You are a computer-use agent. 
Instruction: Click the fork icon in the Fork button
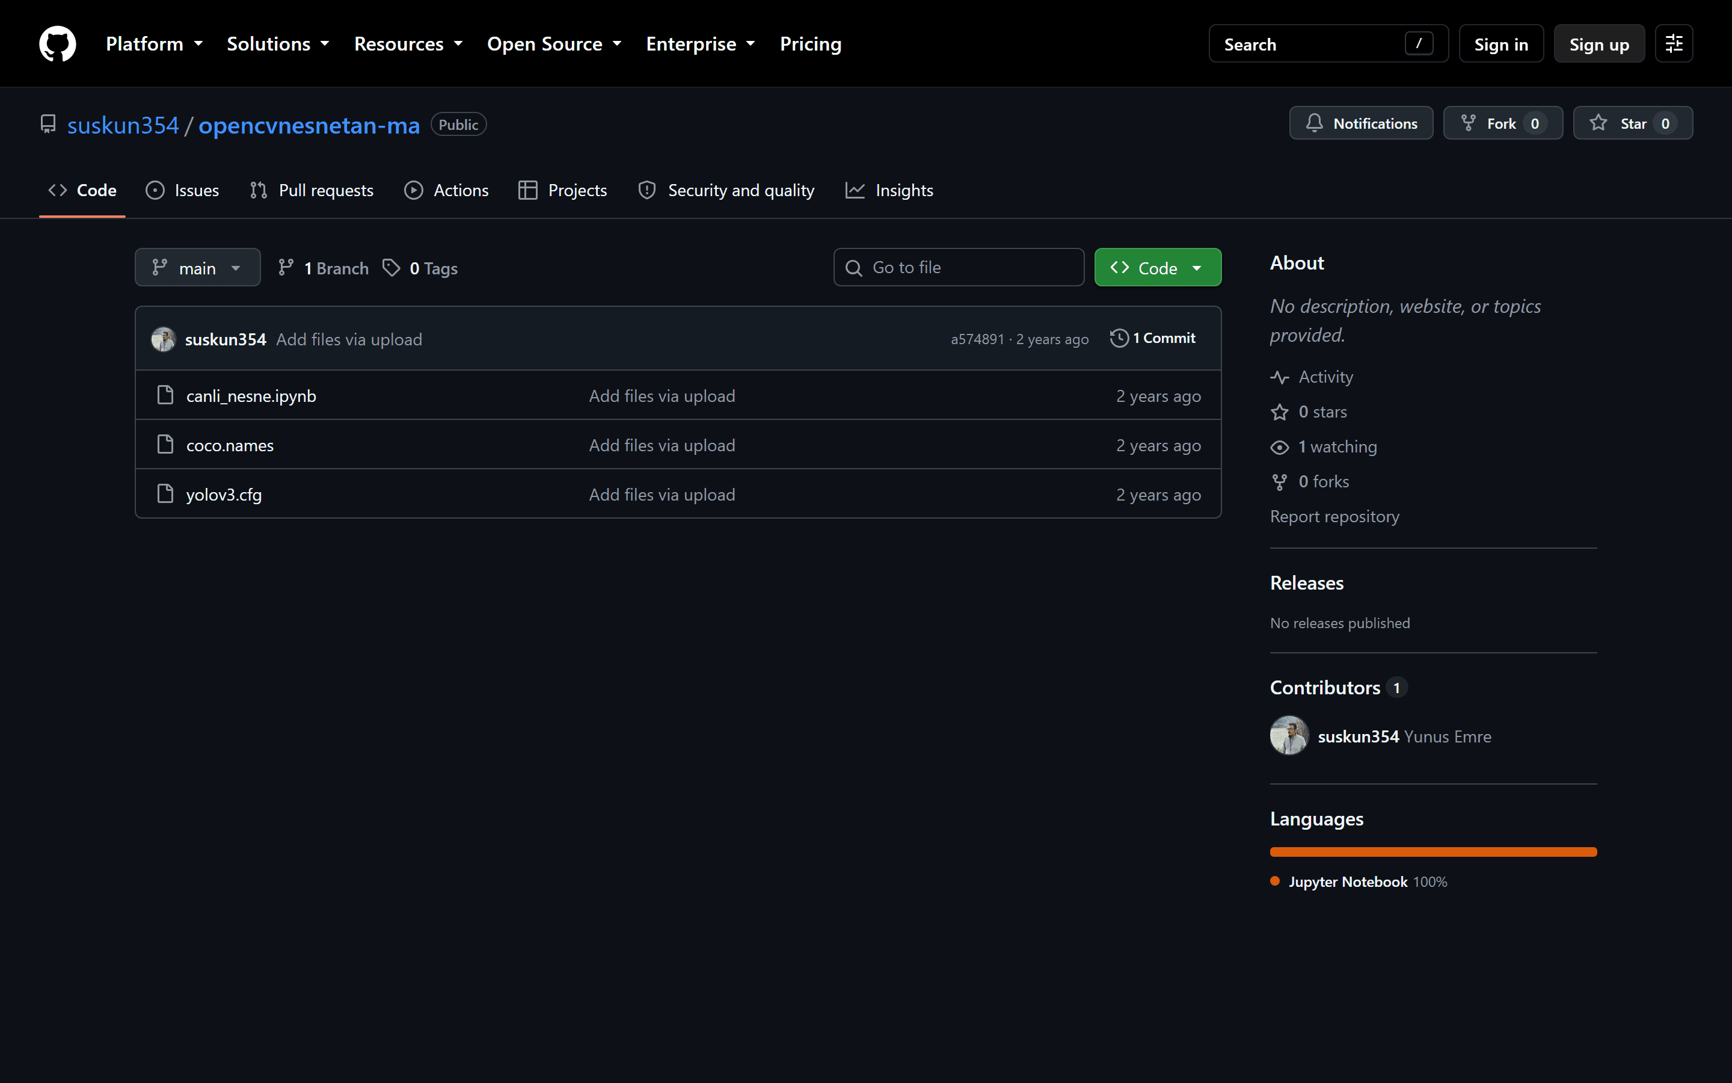pyautogui.click(x=1468, y=123)
